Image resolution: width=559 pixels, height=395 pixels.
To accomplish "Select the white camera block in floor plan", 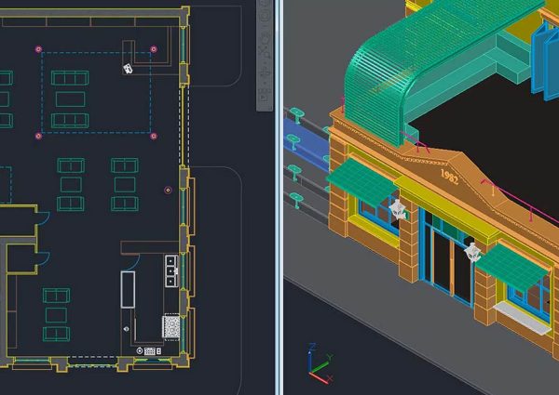I will [x=128, y=68].
